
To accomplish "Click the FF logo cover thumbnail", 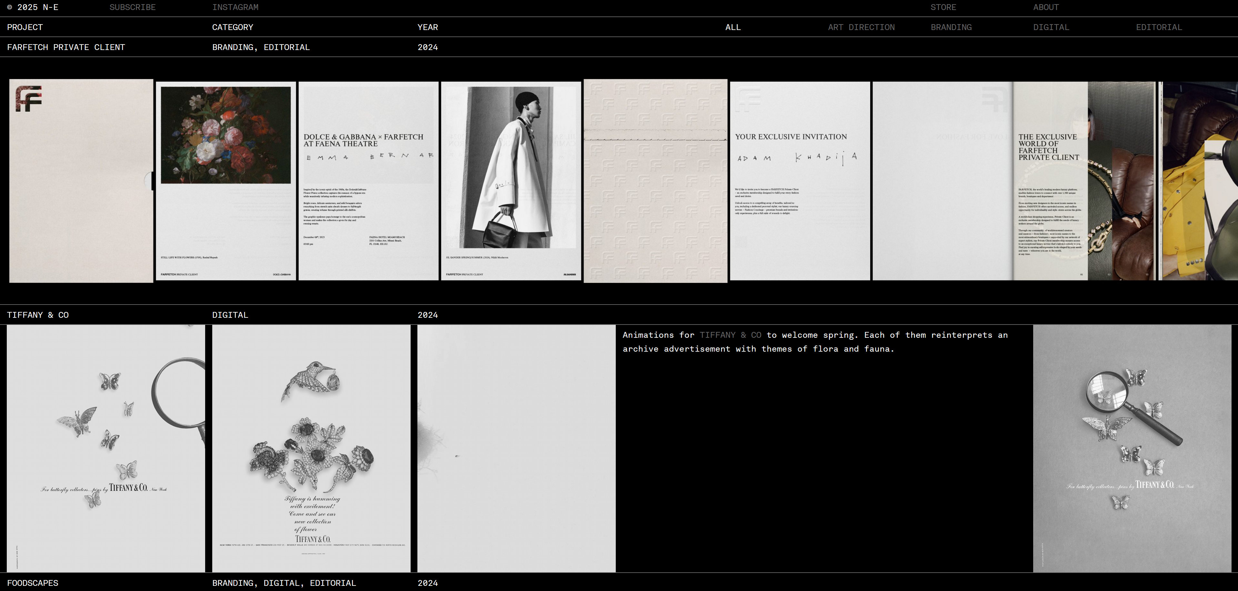I will pos(81,181).
